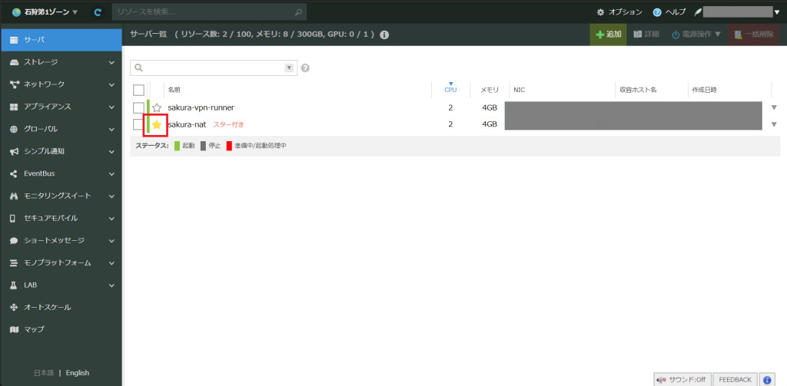Click the refresh icon next to zone selector

click(98, 12)
